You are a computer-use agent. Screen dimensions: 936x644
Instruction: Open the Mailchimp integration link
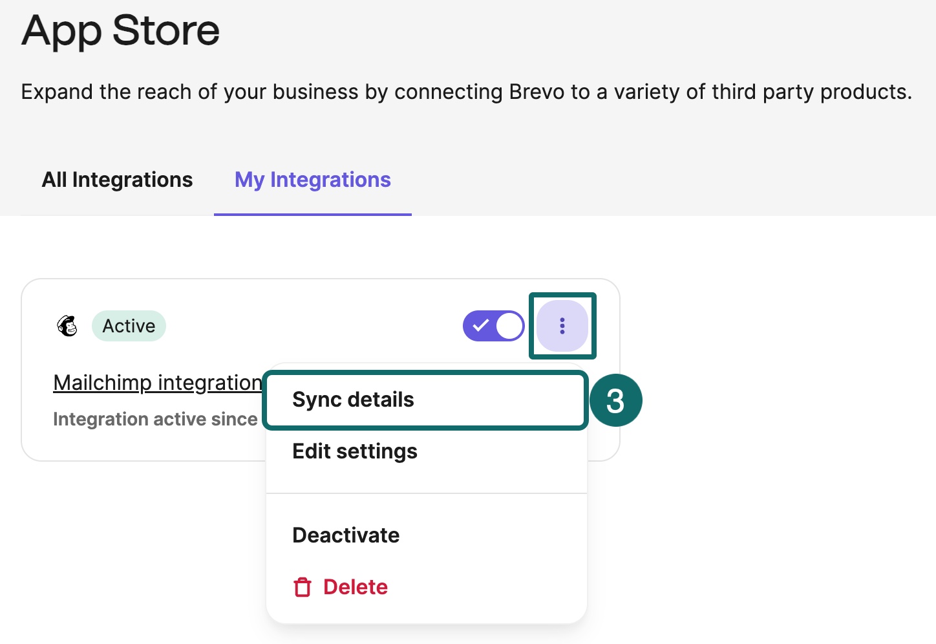tap(158, 383)
